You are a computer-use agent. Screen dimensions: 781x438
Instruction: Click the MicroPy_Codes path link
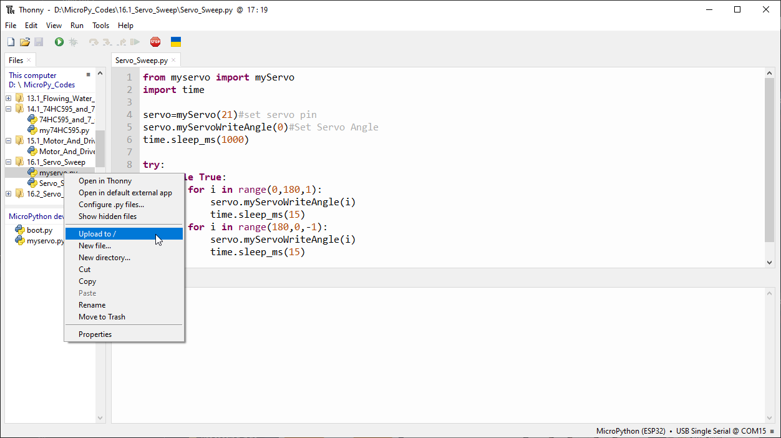[49, 85]
